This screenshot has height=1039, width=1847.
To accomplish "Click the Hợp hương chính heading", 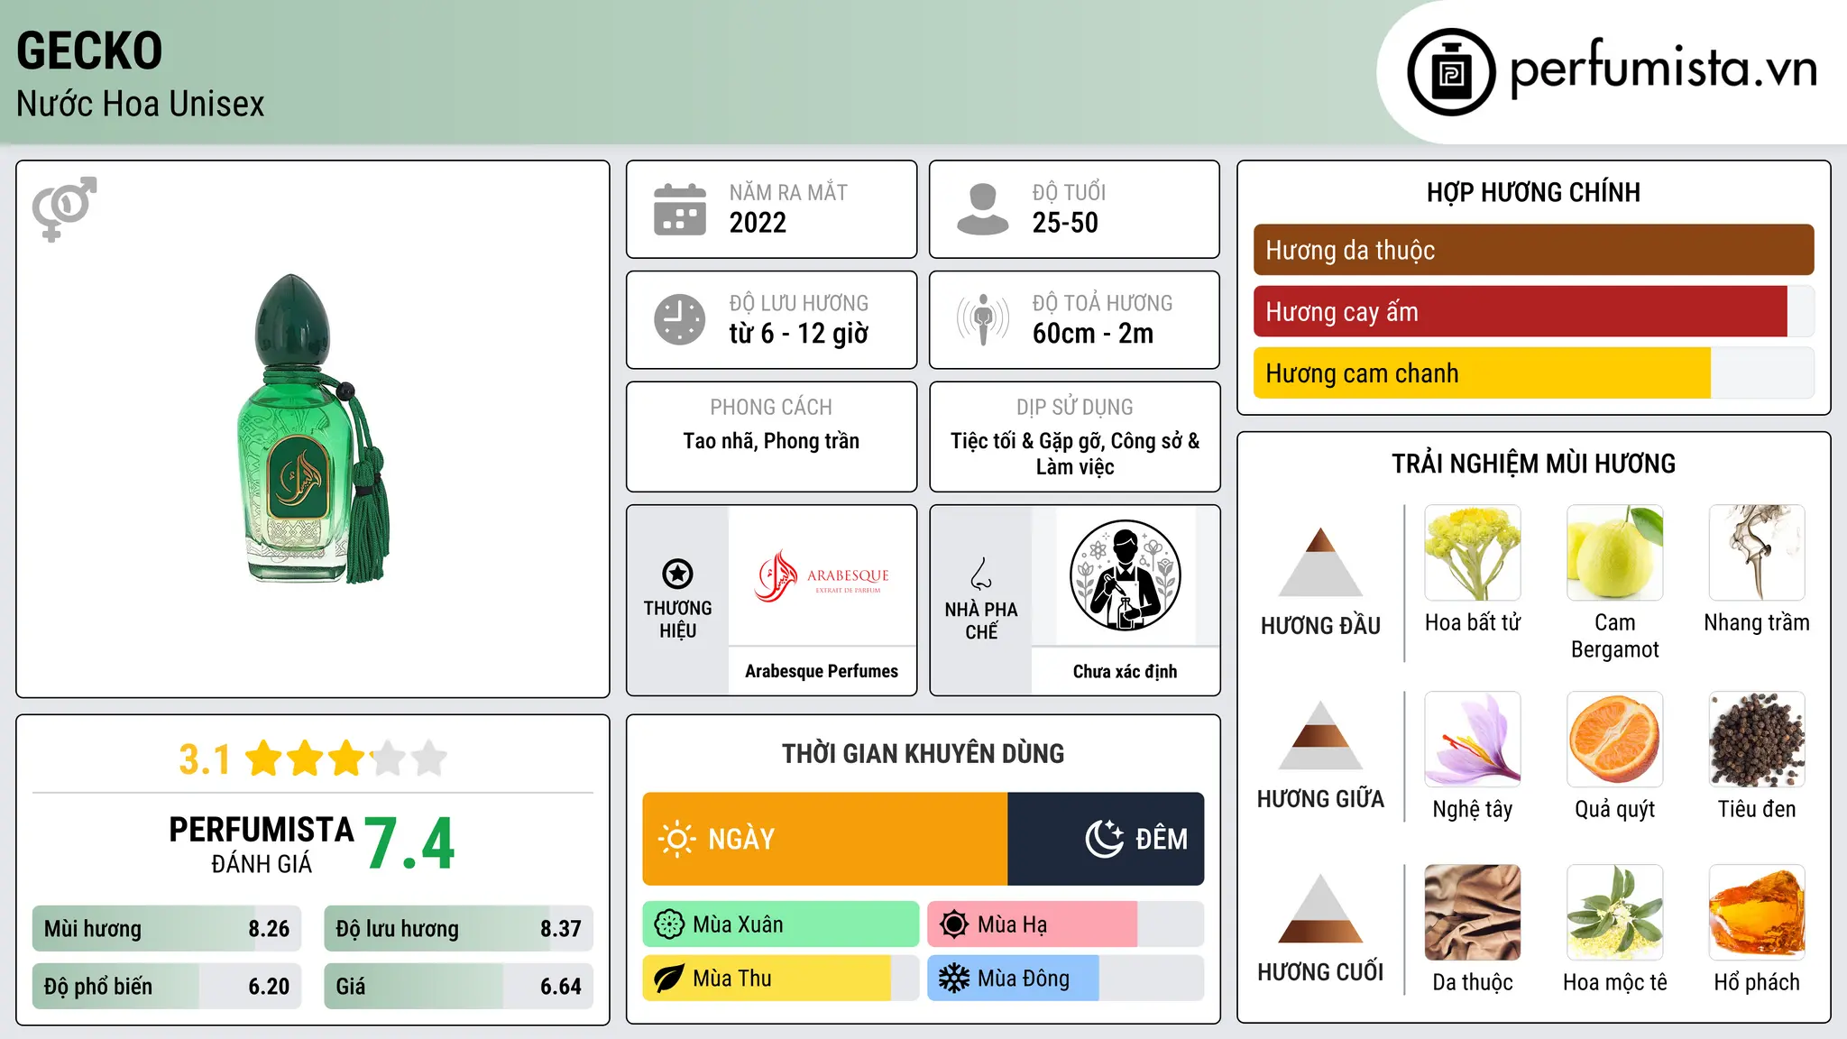I will [1533, 192].
